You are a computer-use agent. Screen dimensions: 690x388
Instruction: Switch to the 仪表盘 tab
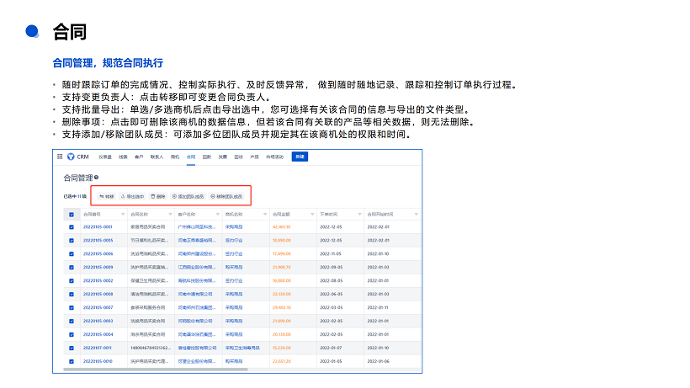click(105, 157)
